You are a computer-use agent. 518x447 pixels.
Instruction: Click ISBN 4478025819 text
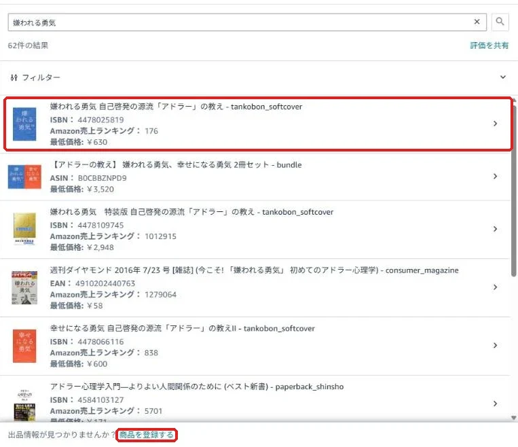pyautogui.click(x=87, y=120)
